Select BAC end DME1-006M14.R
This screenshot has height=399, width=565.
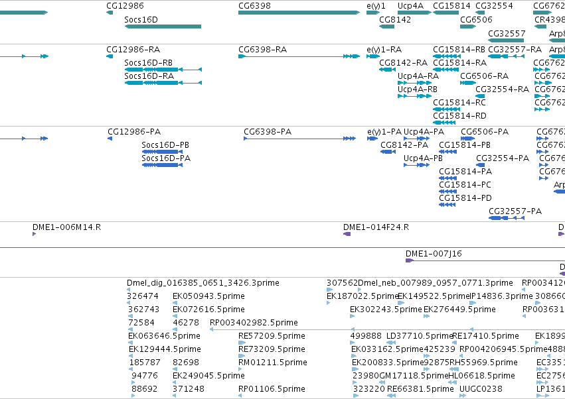pos(35,235)
